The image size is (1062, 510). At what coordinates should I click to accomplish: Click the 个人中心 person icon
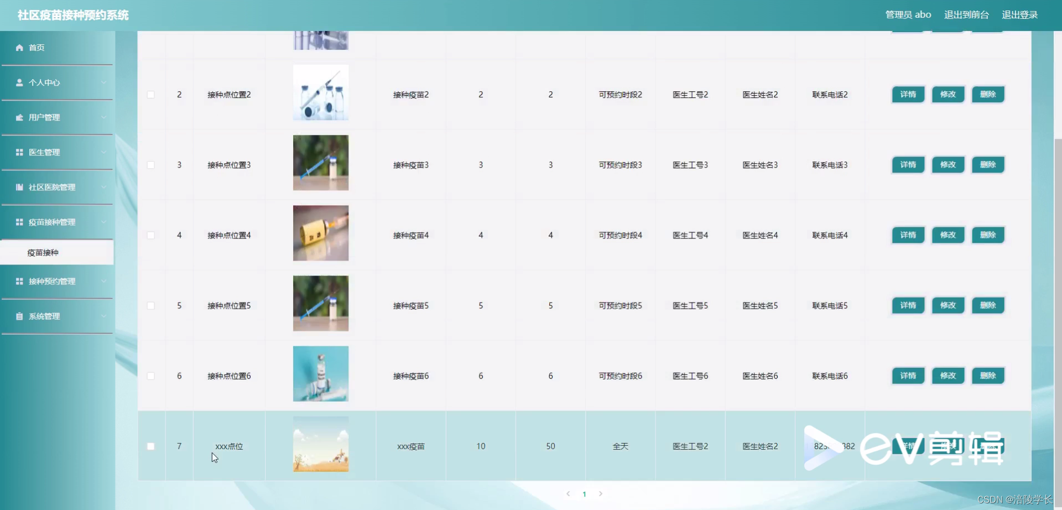click(18, 82)
